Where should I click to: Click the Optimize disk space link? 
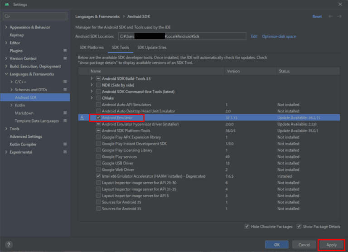(x=279, y=36)
